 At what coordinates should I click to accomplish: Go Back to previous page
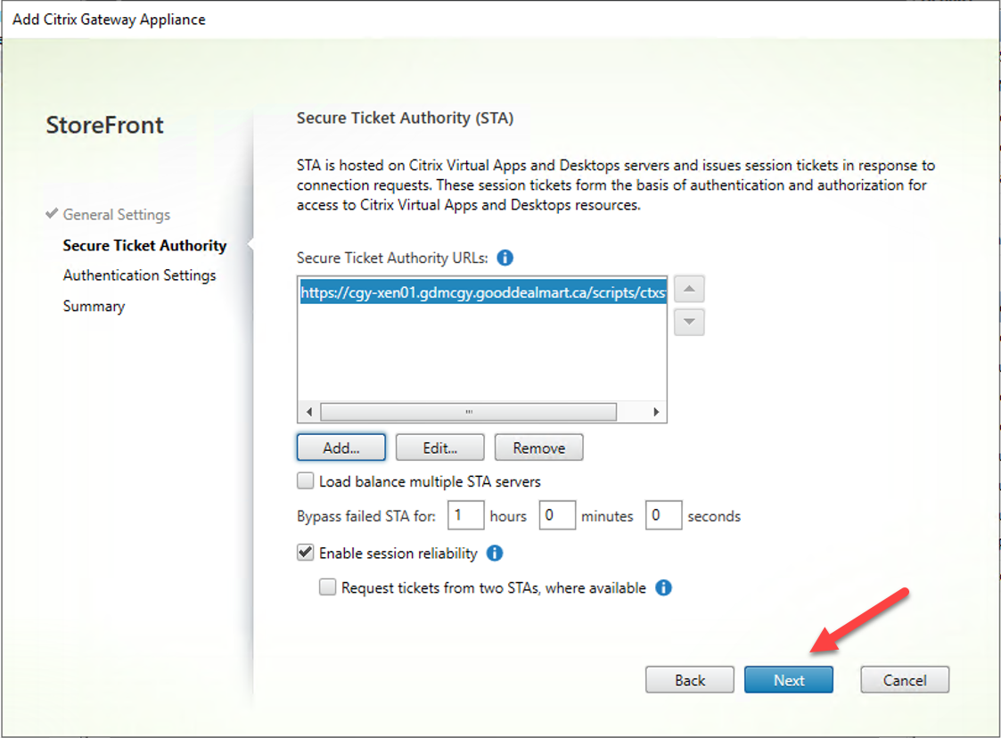click(x=689, y=680)
